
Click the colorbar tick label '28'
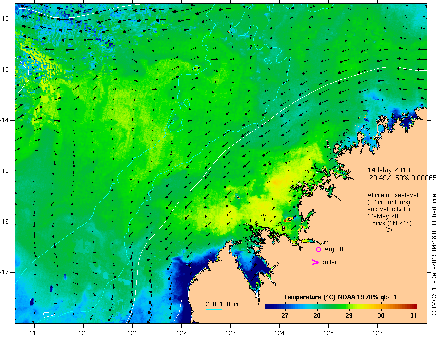(x=317, y=316)
